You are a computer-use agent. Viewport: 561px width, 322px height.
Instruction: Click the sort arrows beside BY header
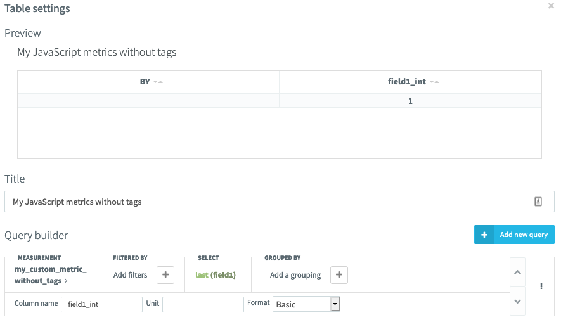pos(158,82)
